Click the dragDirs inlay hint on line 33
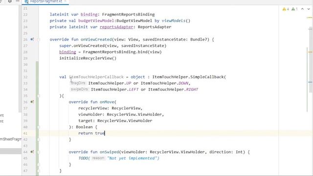 click(78, 83)
